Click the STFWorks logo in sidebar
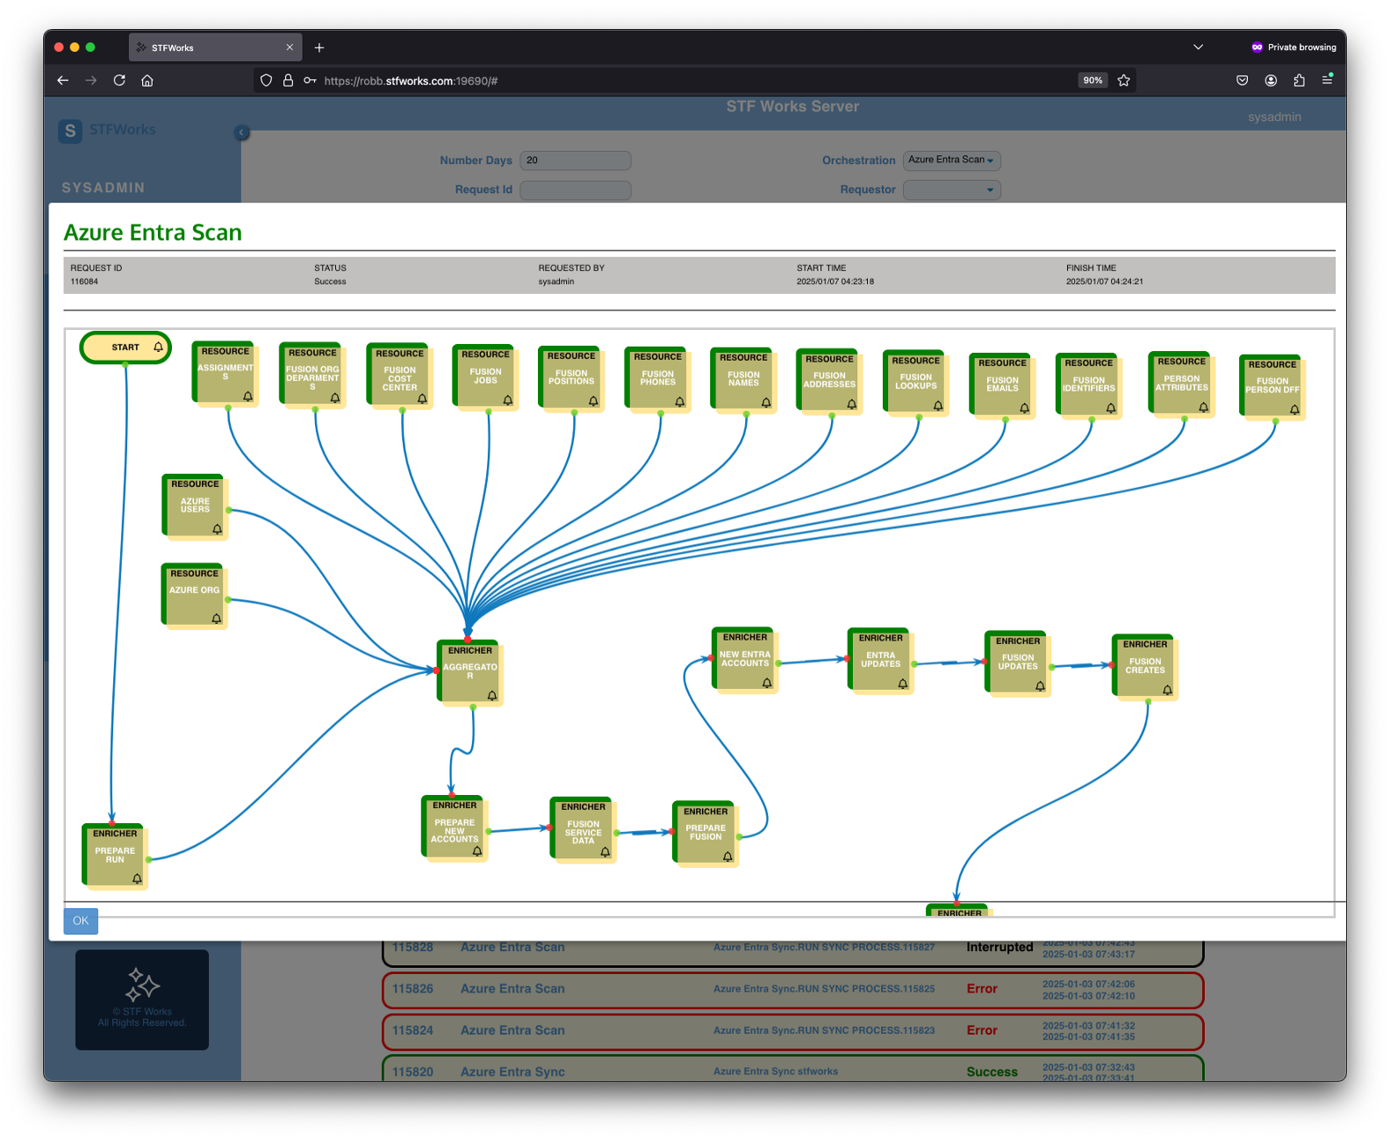Image resolution: width=1390 pixels, height=1139 pixels. [x=107, y=130]
